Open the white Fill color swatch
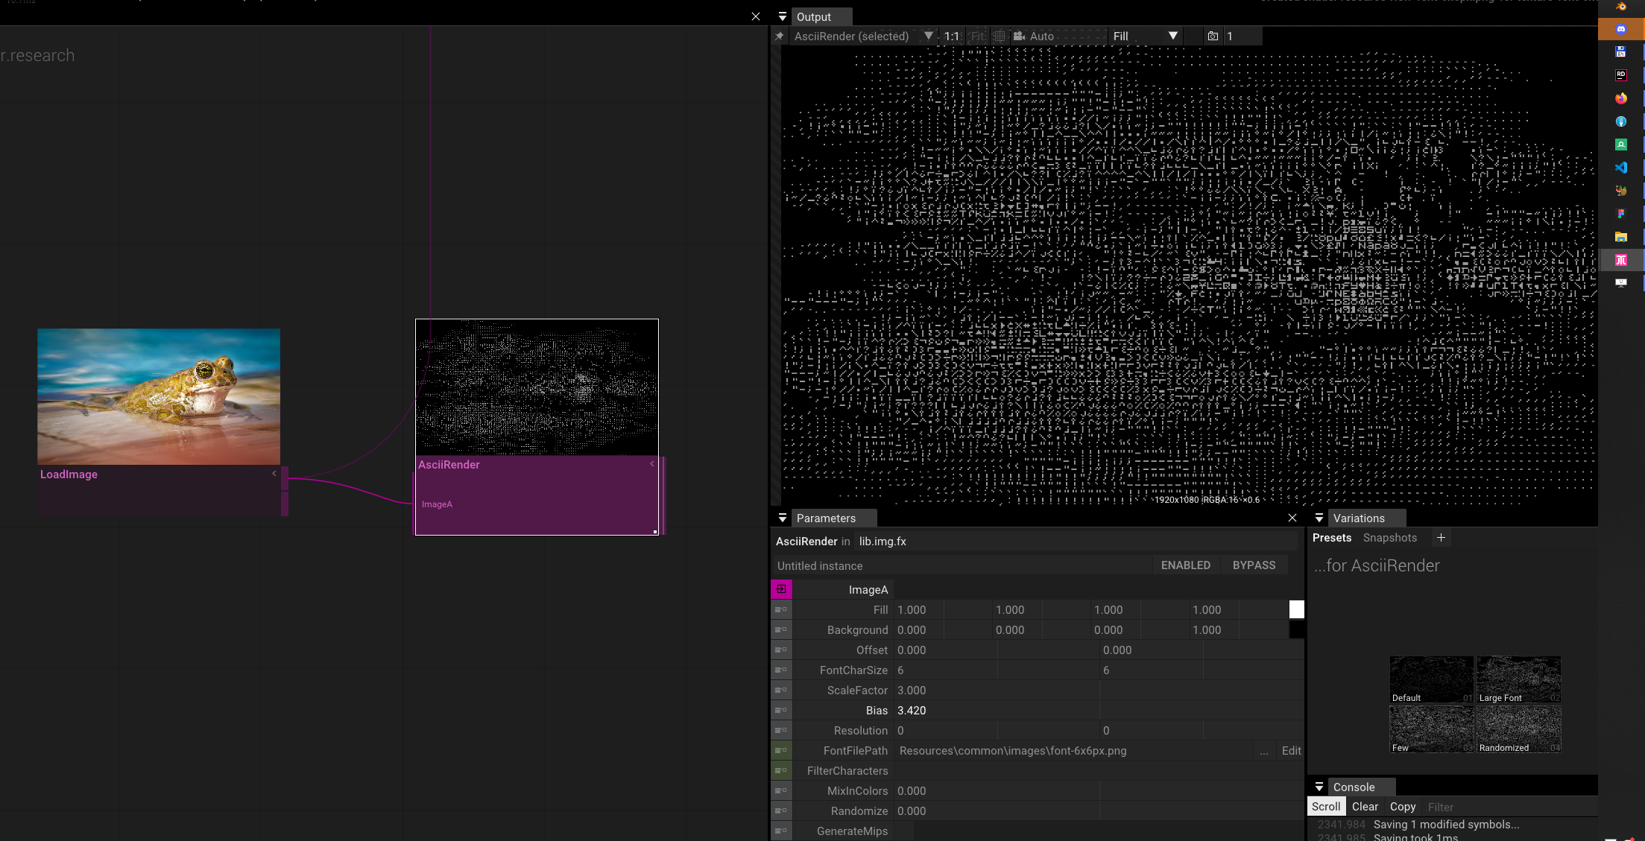 1296,609
